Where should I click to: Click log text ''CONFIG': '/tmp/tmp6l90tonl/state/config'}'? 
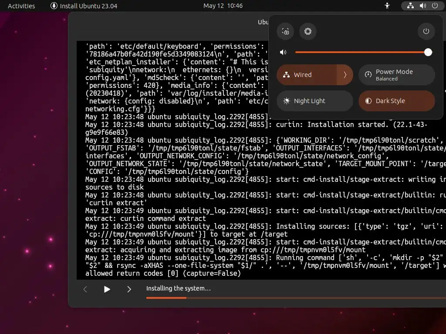click(x=167, y=171)
